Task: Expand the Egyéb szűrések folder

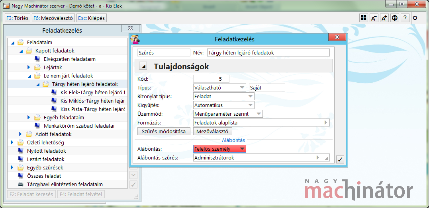Action: pyautogui.click(x=12, y=167)
